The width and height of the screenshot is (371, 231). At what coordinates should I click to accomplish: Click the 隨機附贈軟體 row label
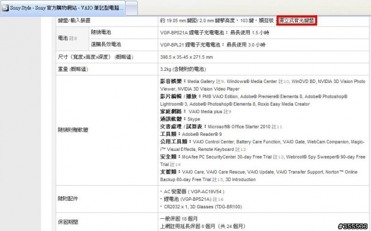point(73,130)
